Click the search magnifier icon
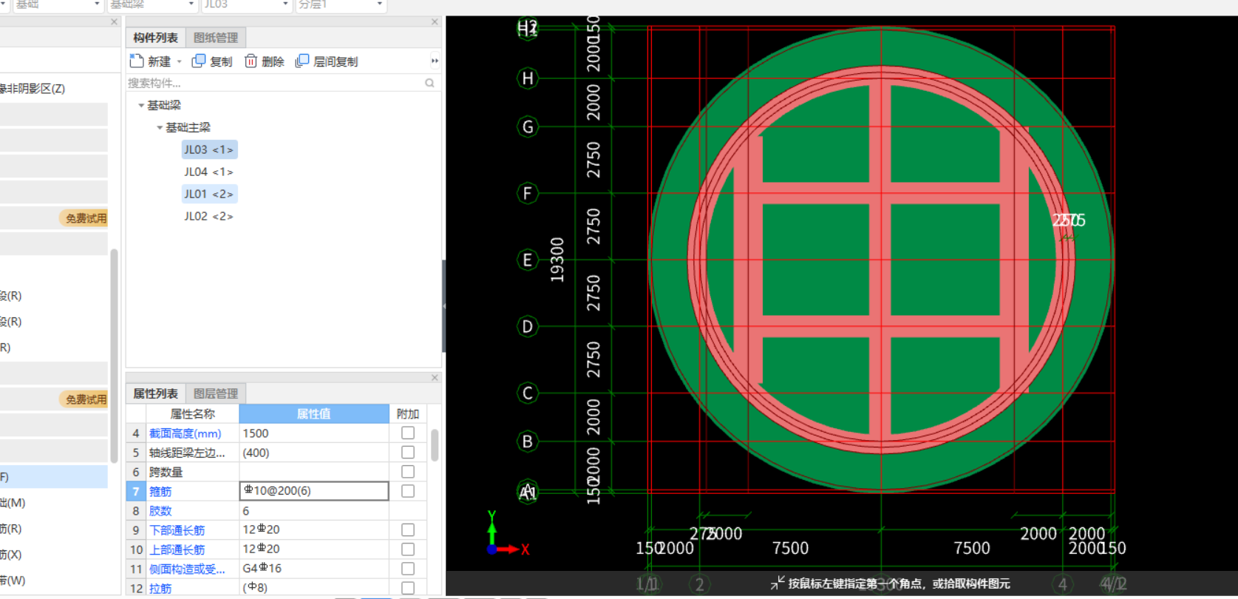The width and height of the screenshot is (1238, 599). (429, 83)
